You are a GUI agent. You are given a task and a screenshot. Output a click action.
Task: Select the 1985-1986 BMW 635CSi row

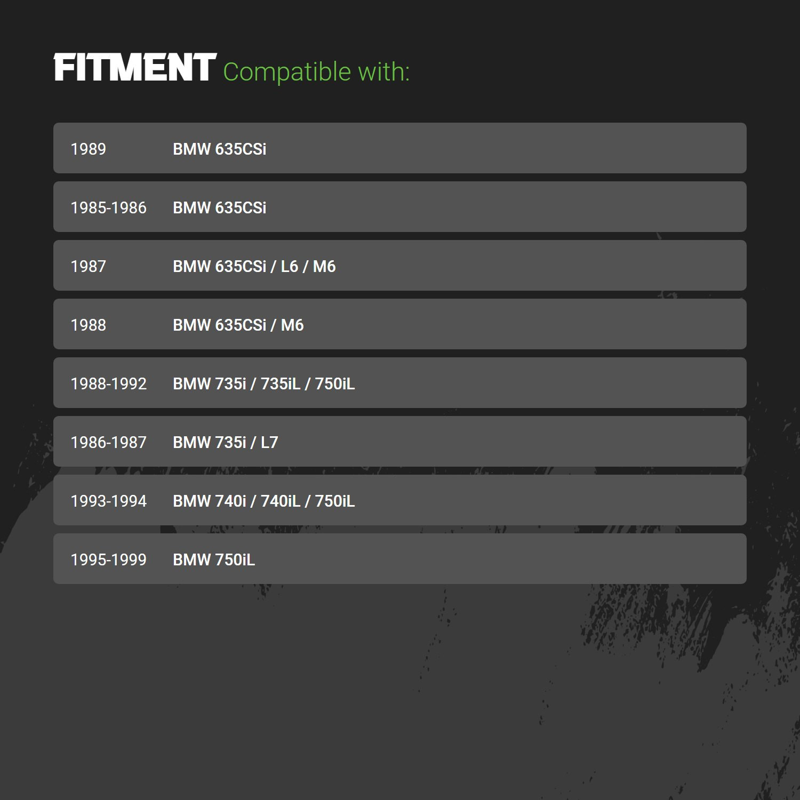400,207
